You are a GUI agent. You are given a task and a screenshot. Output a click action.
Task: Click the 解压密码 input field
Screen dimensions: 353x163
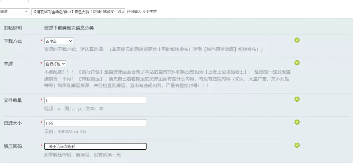[95, 146]
